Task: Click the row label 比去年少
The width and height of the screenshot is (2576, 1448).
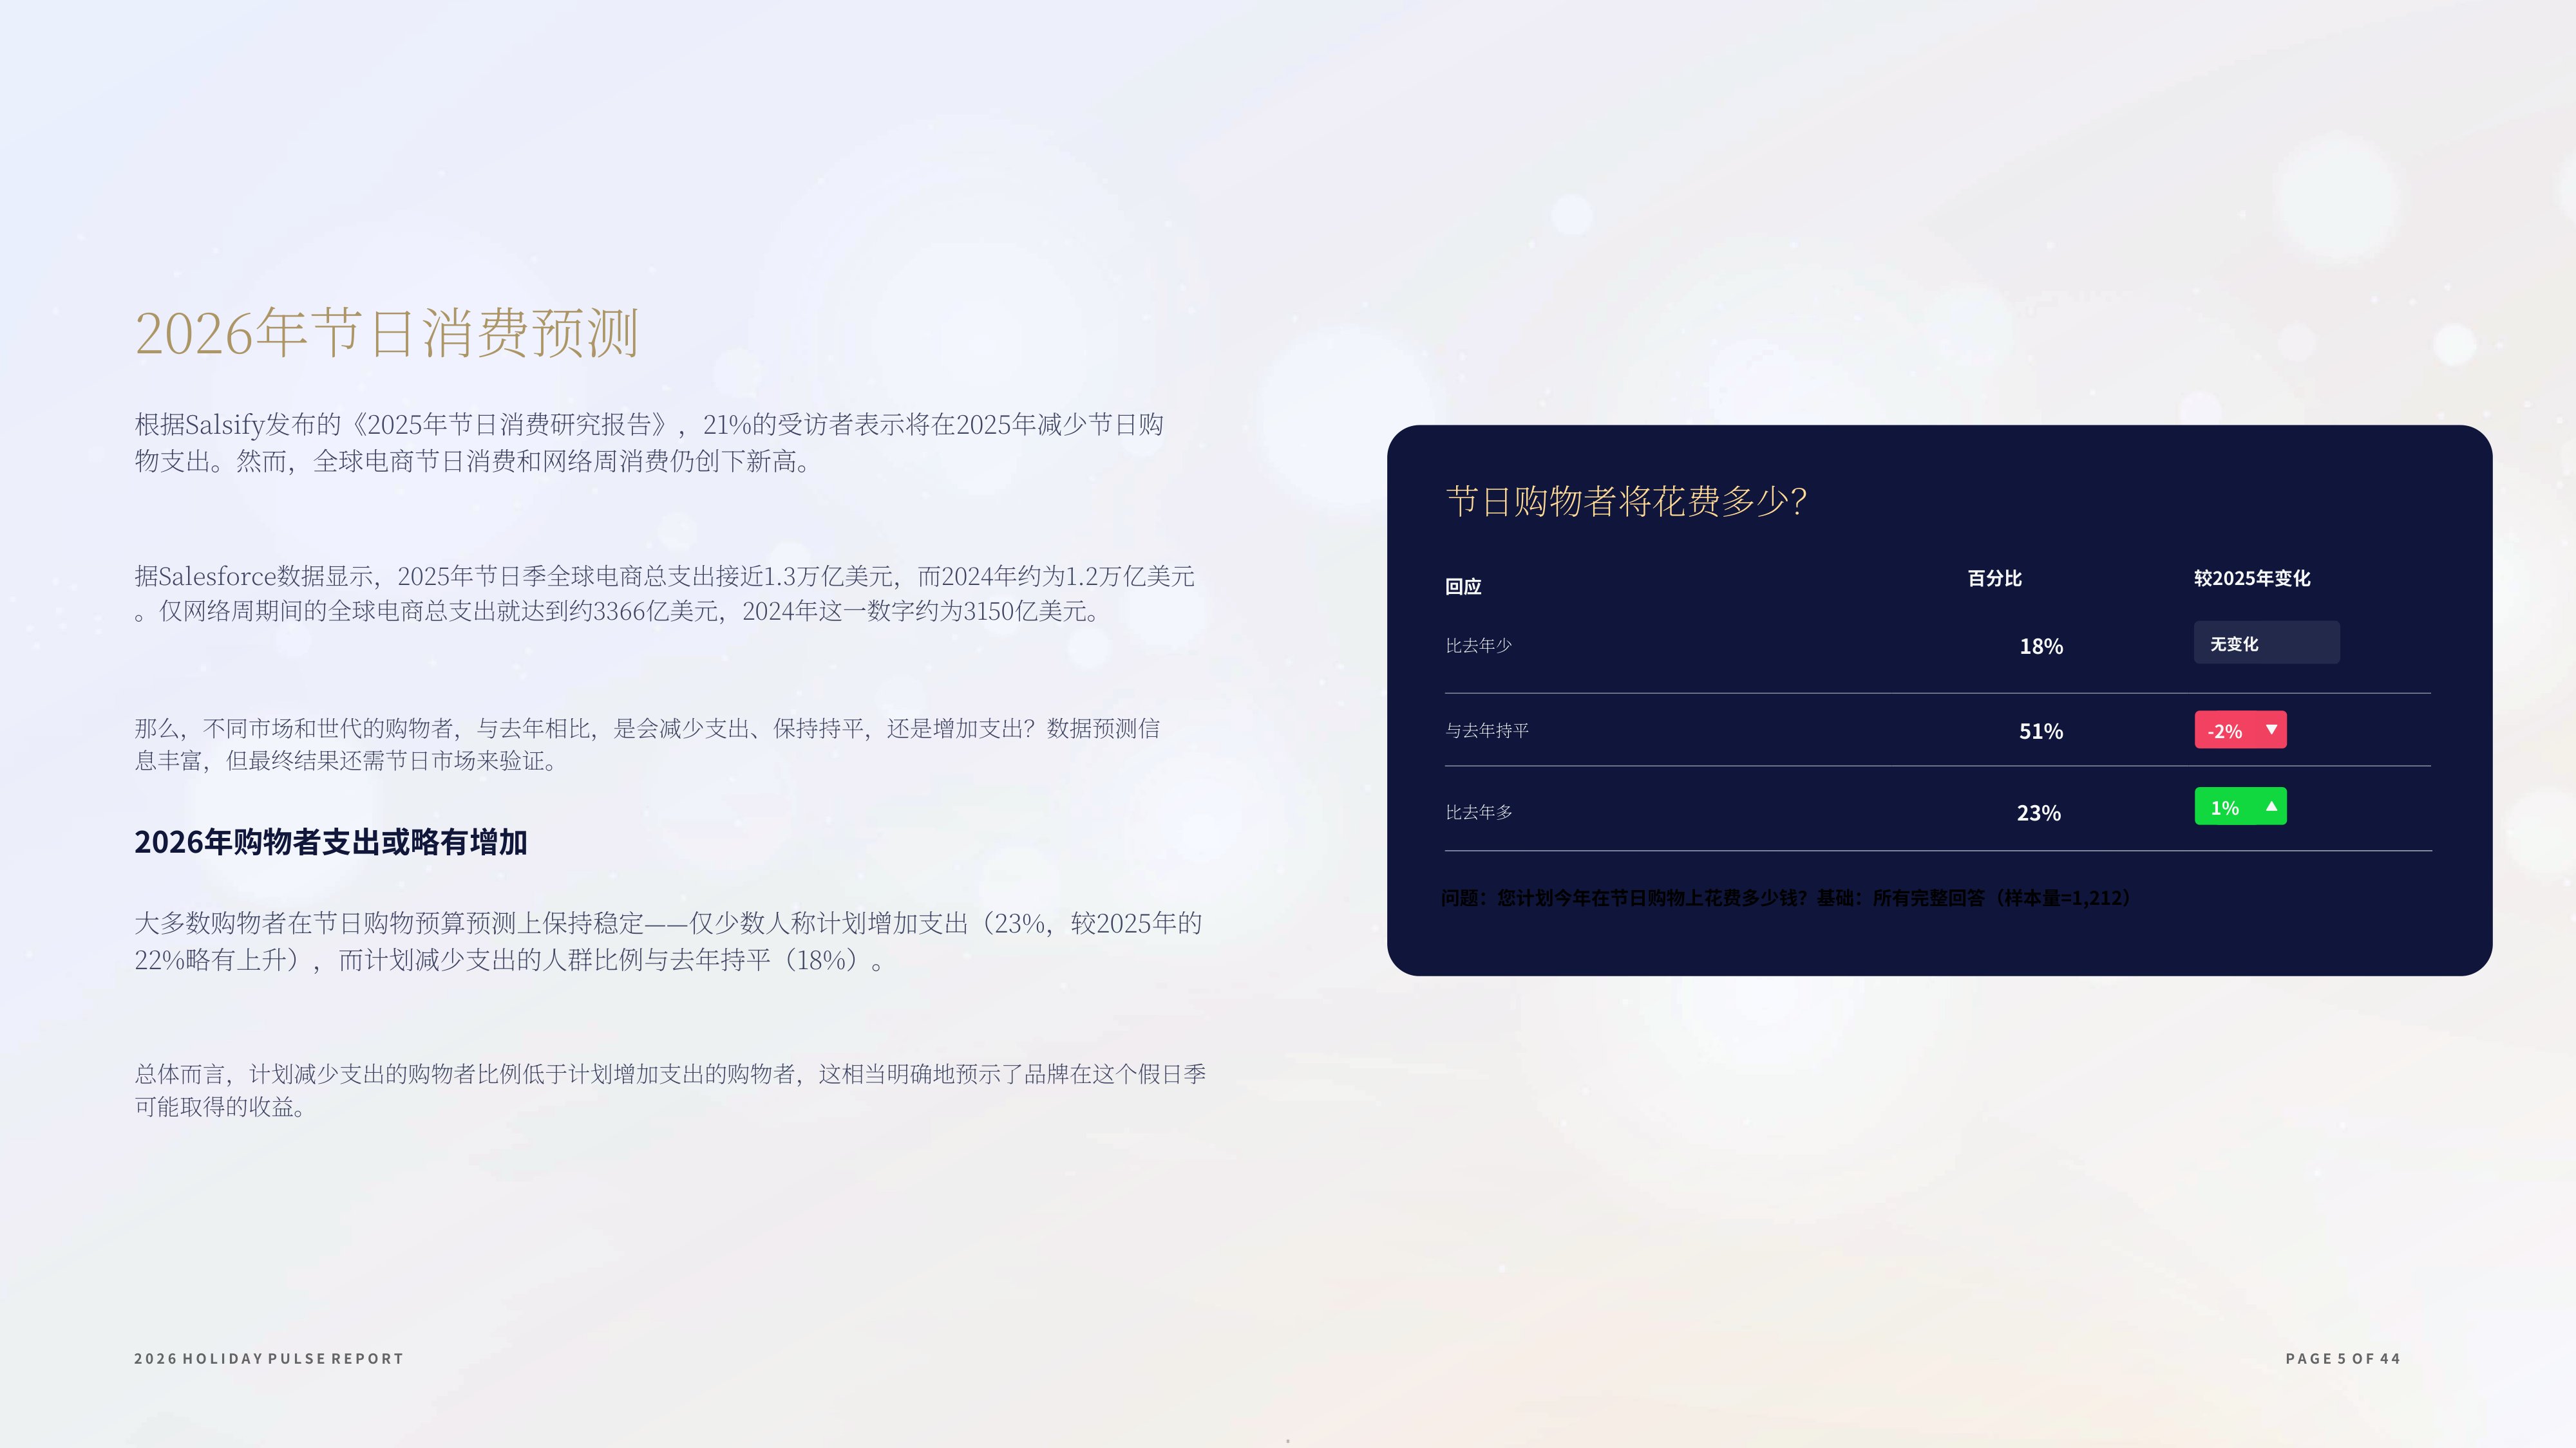Action: coord(1478,645)
